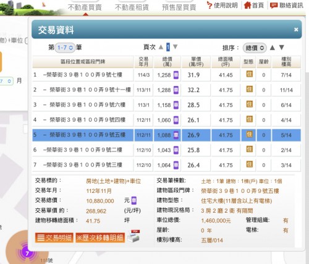Viewport: 309px width, 264px height.
Task: Select row 榮華街39巷100弄9號十一樓
Action: click(166, 90)
